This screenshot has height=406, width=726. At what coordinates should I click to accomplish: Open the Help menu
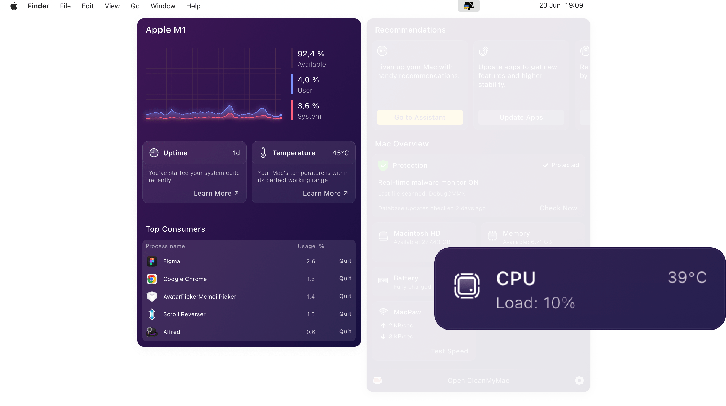[x=193, y=6]
